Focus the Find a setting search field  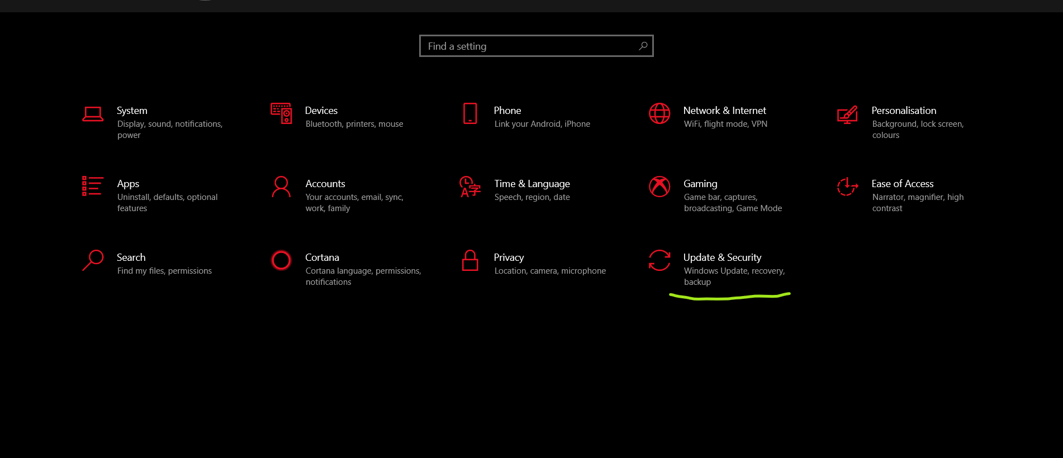pos(537,46)
